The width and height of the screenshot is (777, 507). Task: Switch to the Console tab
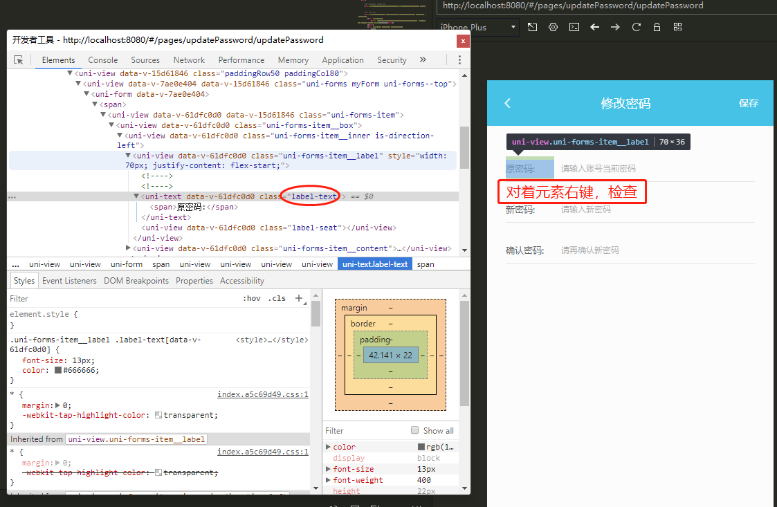coord(102,60)
